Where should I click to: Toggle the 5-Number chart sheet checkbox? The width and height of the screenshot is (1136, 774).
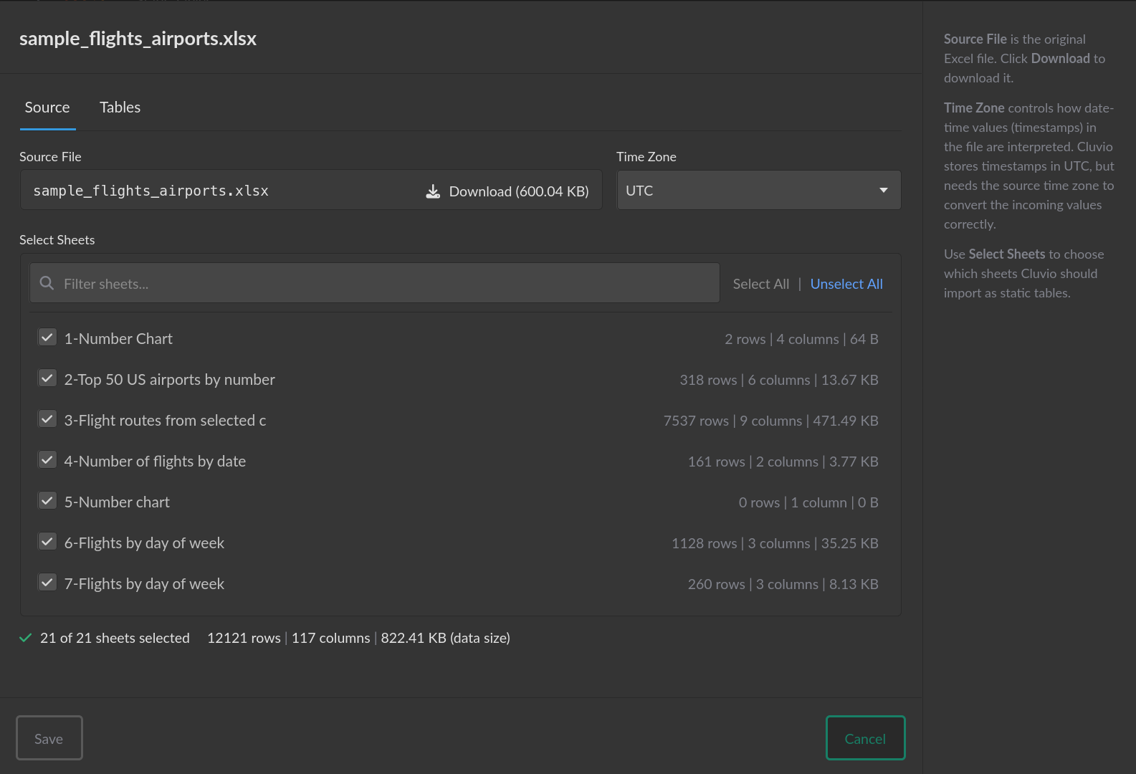click(x=47, y=501)
